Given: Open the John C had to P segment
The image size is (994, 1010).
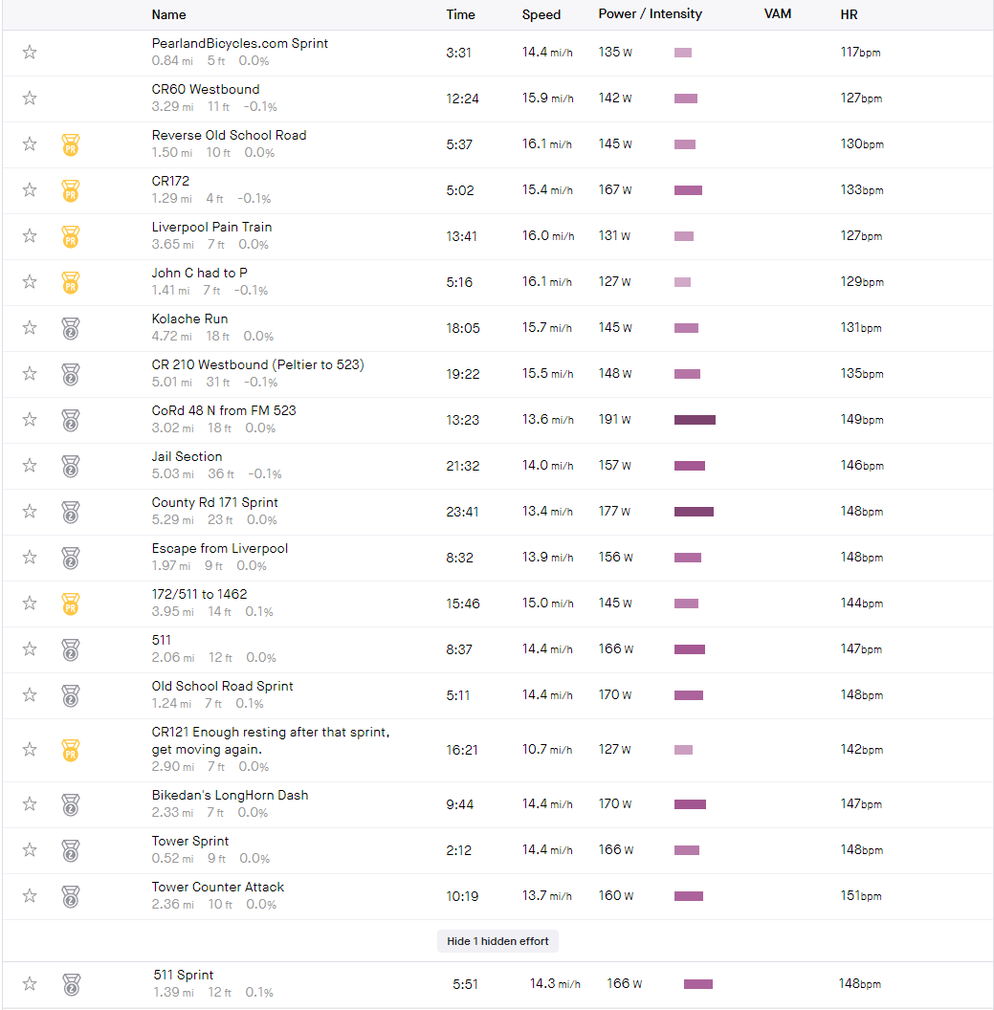Looking at the screenshot, I should pos(199,274).
